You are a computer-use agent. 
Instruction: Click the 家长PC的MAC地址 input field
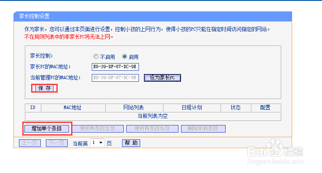click(115, 67)
